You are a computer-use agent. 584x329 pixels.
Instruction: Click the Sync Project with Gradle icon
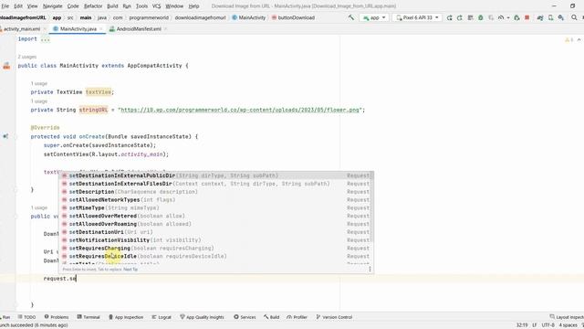coord(540,17)
